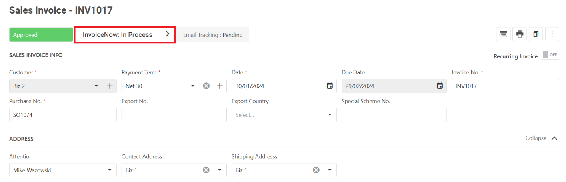Add a new payment term with plus icon

point(220,86)
